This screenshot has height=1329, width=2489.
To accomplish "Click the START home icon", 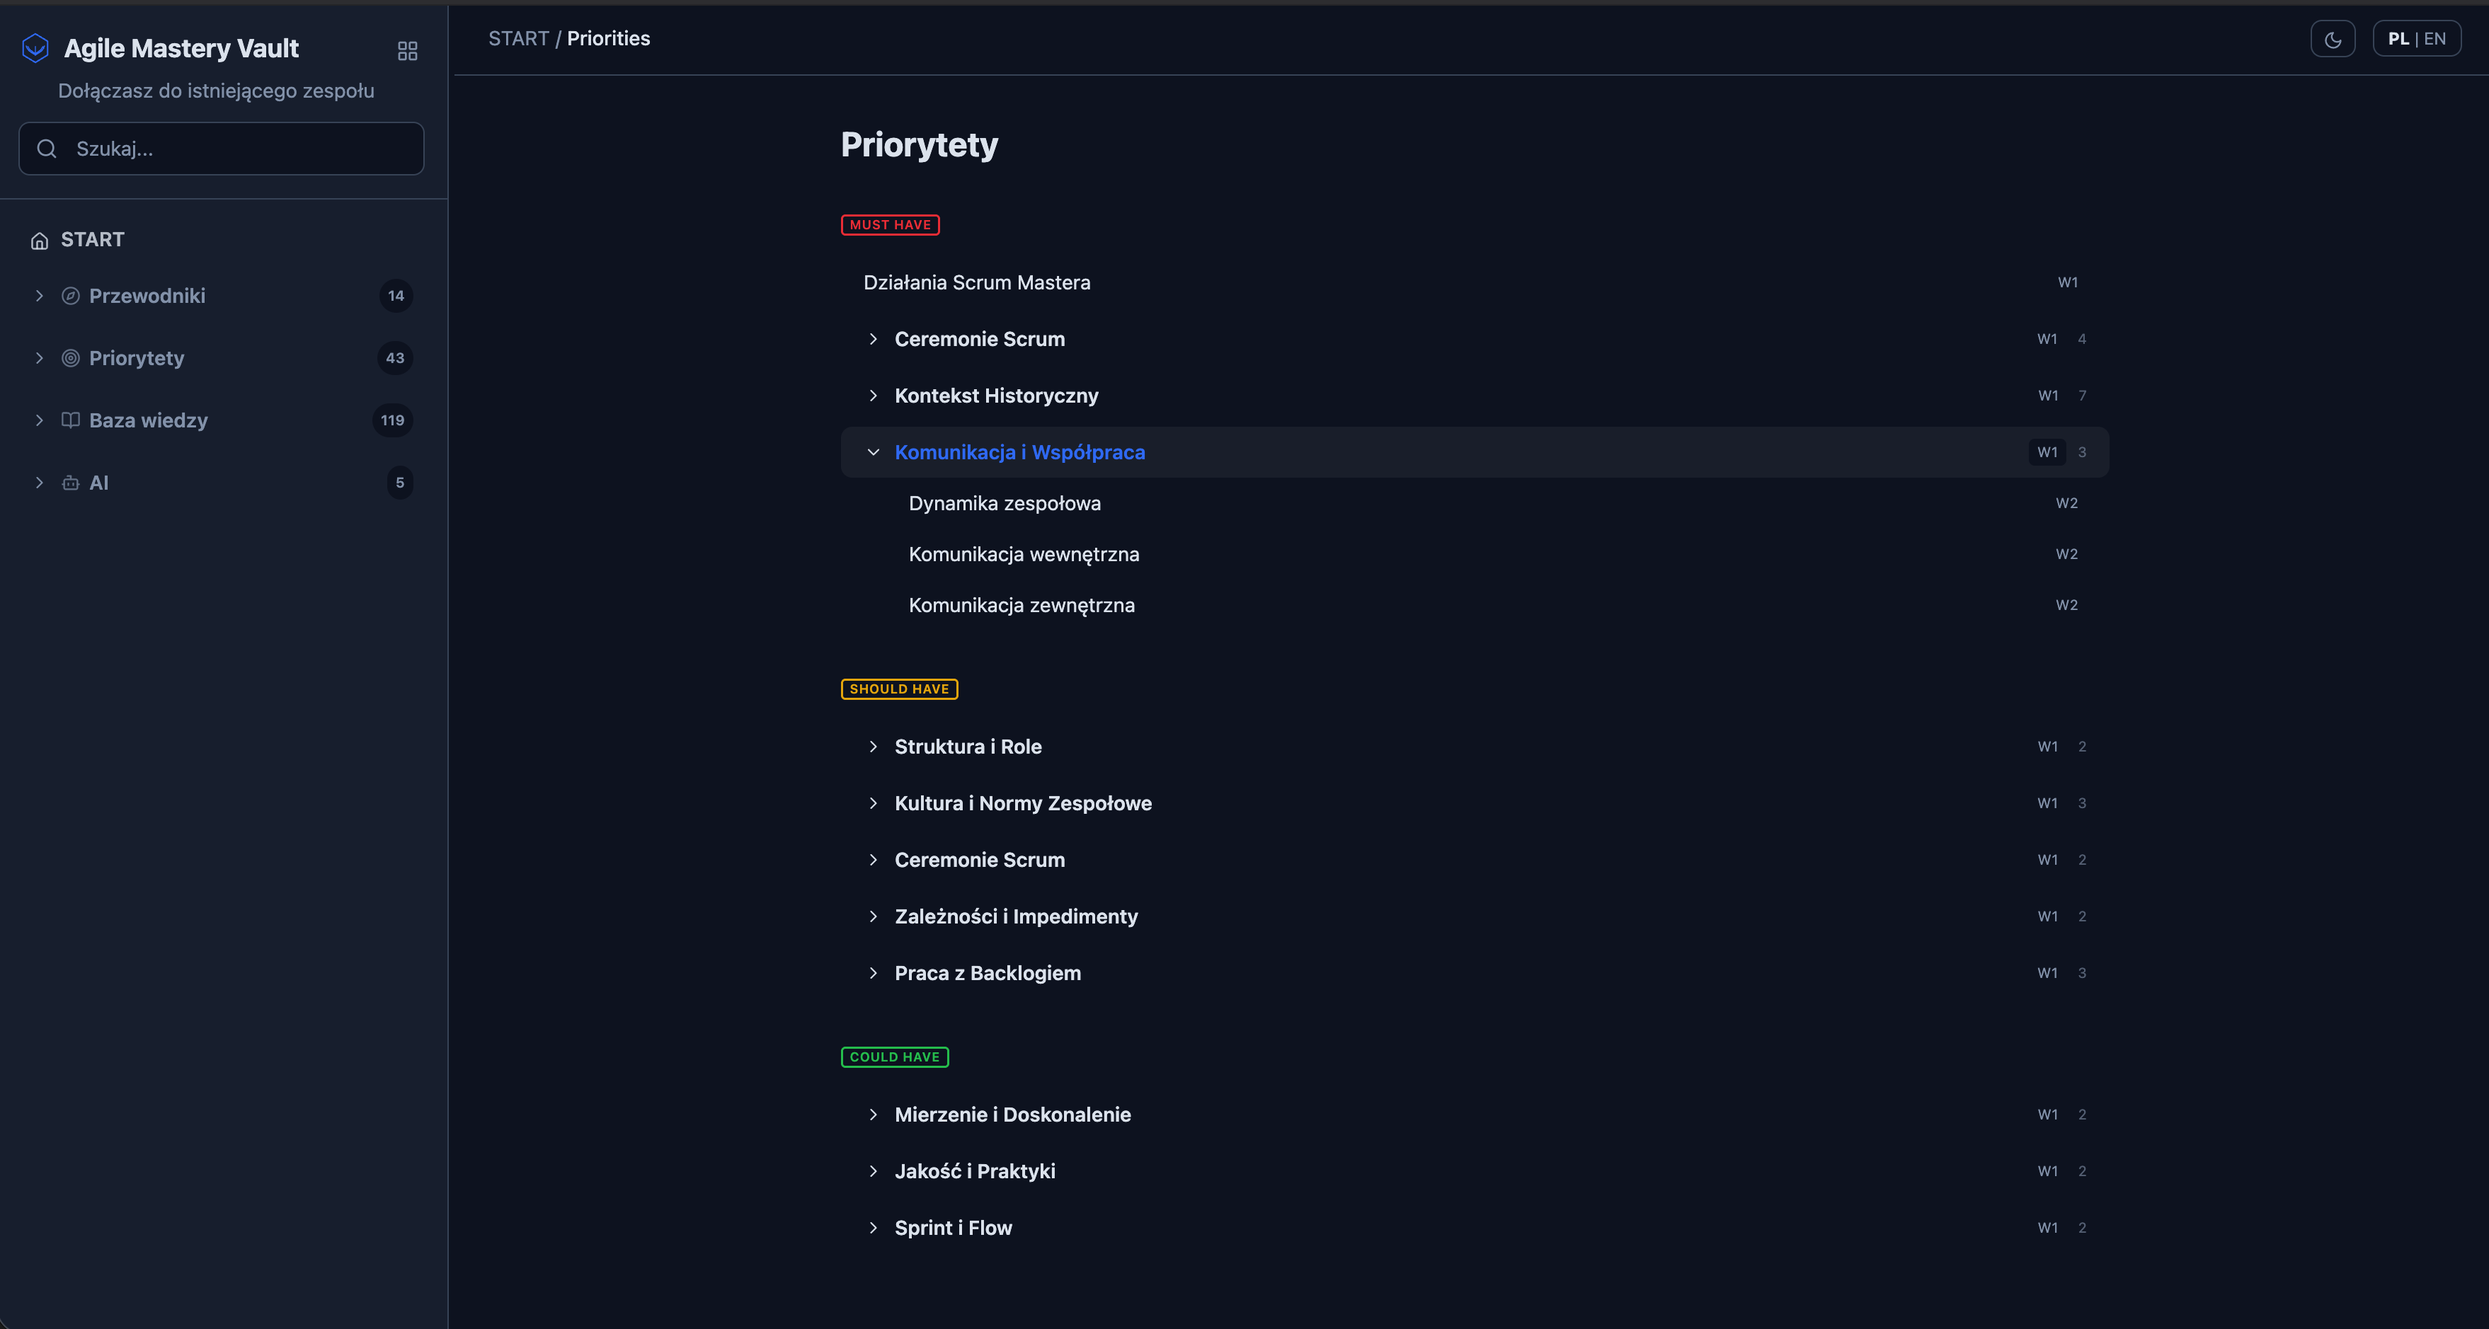I will coord(40,241).
